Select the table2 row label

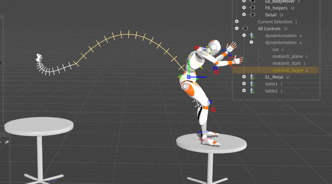271,91
